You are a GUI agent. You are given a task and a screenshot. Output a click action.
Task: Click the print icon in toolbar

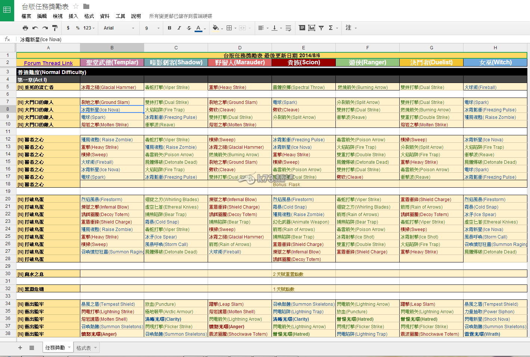[x=25, y=28]
